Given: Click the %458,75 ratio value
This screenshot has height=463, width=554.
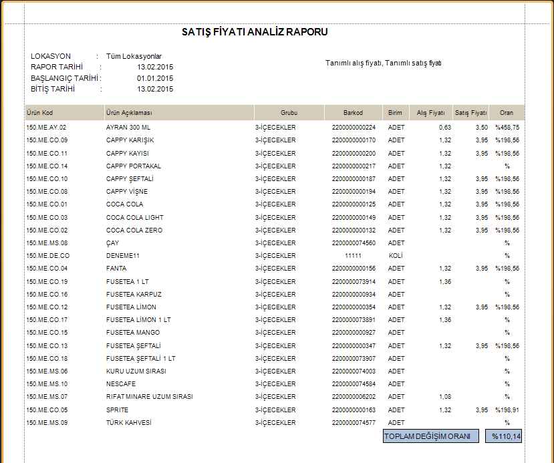Looking at the screenshot, I should pos(507,128).
